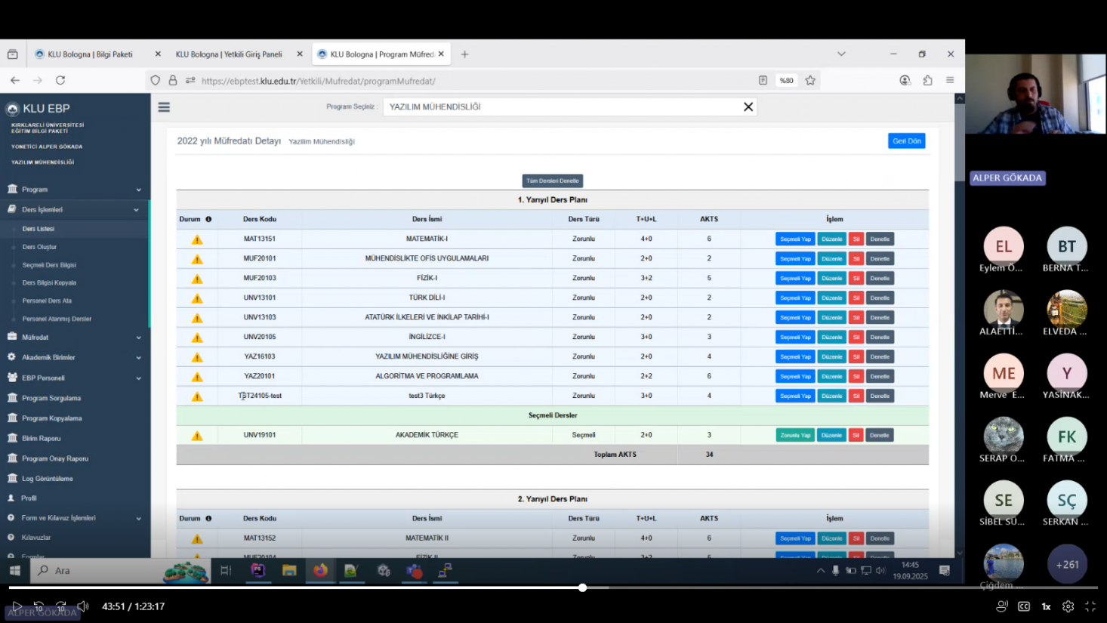1107x623 pixels.
Task: Open Ders Listesi in the sidebar
Action: tap(39, 229)
